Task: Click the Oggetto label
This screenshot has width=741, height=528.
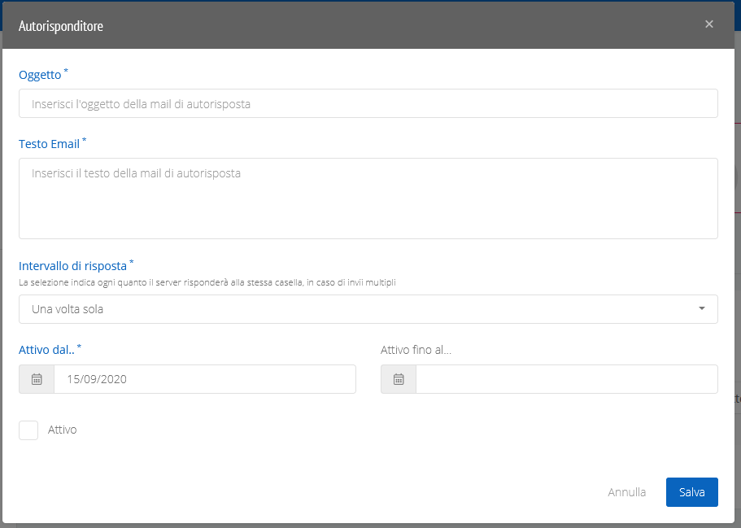Action: click(40, 75)
